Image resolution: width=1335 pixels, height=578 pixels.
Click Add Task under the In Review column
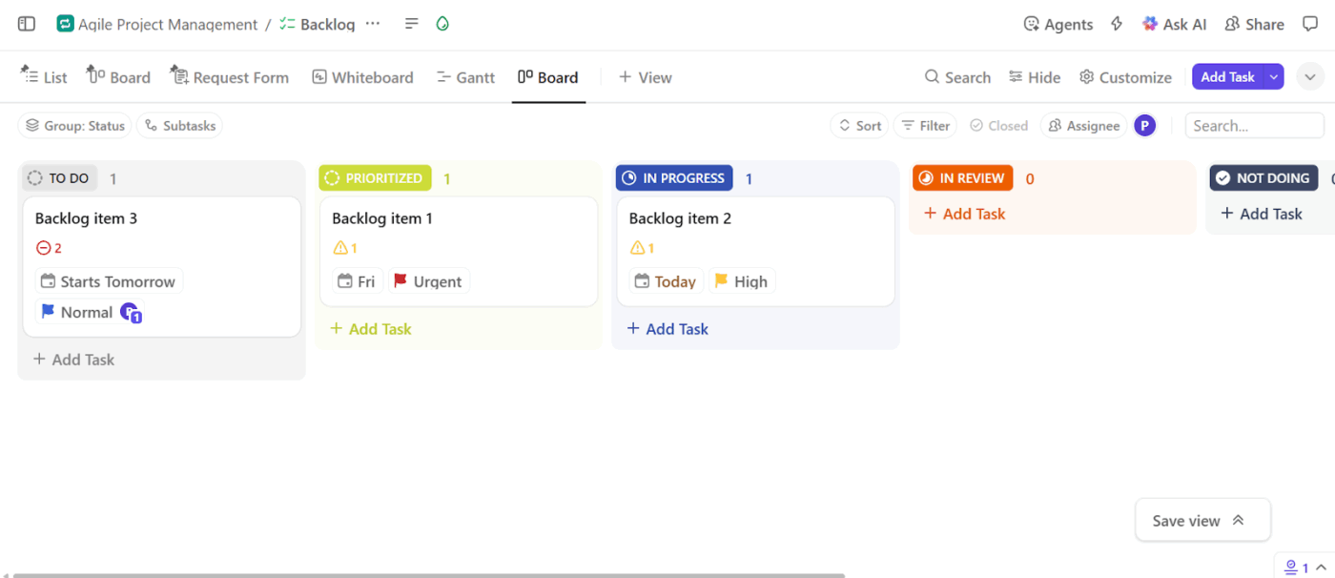click(964, 213)
